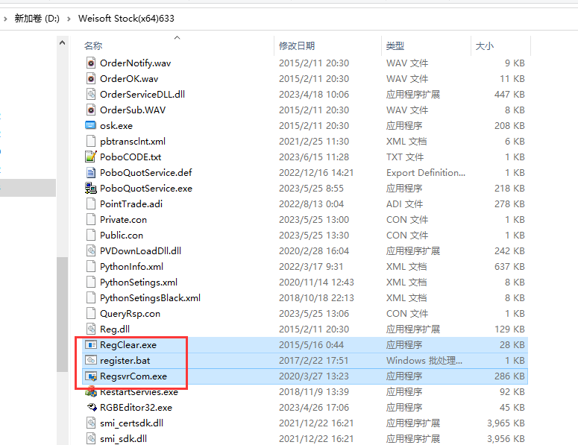Click the PythonInfo.xml file icon
Image resolution: width=578 pixels, height=445 pixels.
(x=91, y=267)
